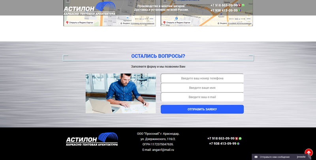The image size is (316, 160).
Task: Click the Астилон logo in the footer
Action: coord(92,139)
